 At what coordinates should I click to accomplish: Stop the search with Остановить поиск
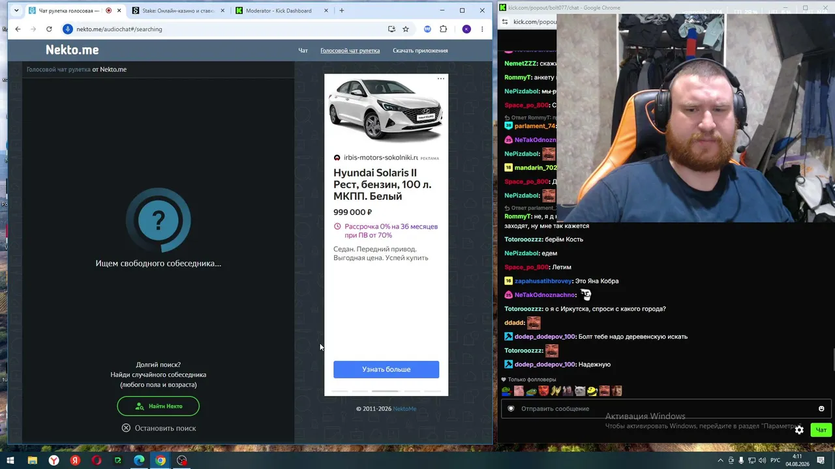[x=159, y=428]
